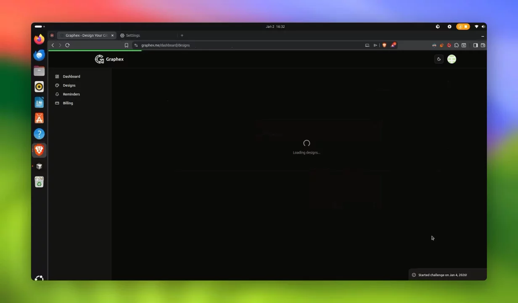
Task: Click the Brave browser dock icon
Action: click(x=39, y=150)
